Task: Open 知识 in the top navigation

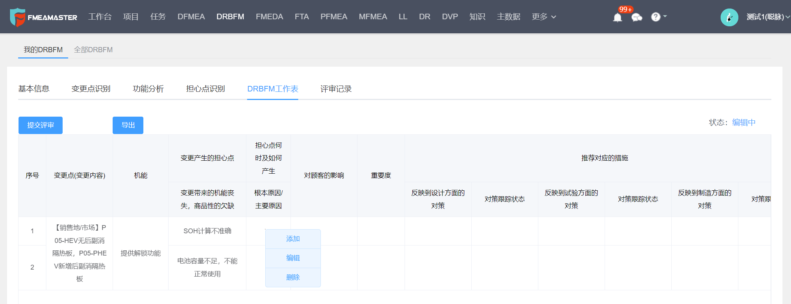Action: tap(477, 17)
